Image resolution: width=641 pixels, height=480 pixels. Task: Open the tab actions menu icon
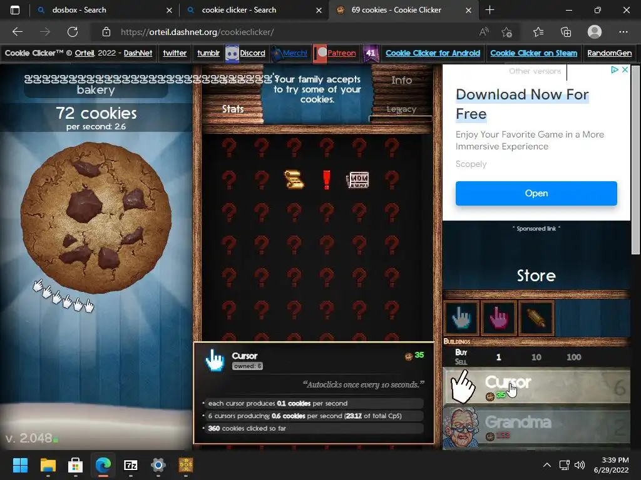(15, 10)
